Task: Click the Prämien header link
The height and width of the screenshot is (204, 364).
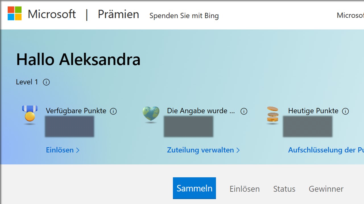Action: pyautogui.click(x=118, y=14)
